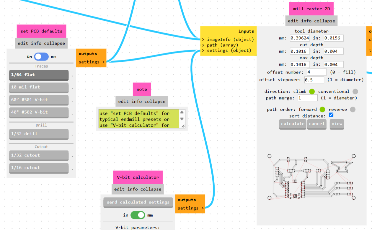The height and width of the screenshot is (230, 372).
Task: Click settings (object) input
Action: (227, 50)
